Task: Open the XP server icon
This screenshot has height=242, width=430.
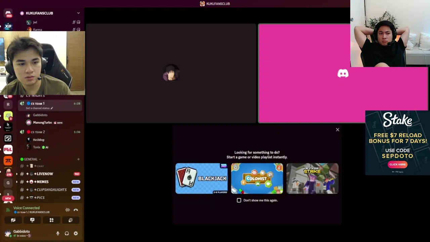Action: click(x=8, y=26)
